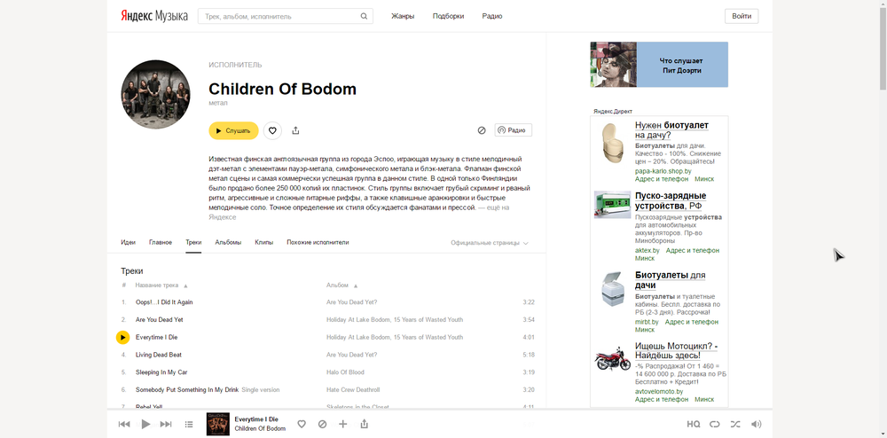Click the search magnifier icon
Screen dimensions: 887x438
tap(364, 16)
